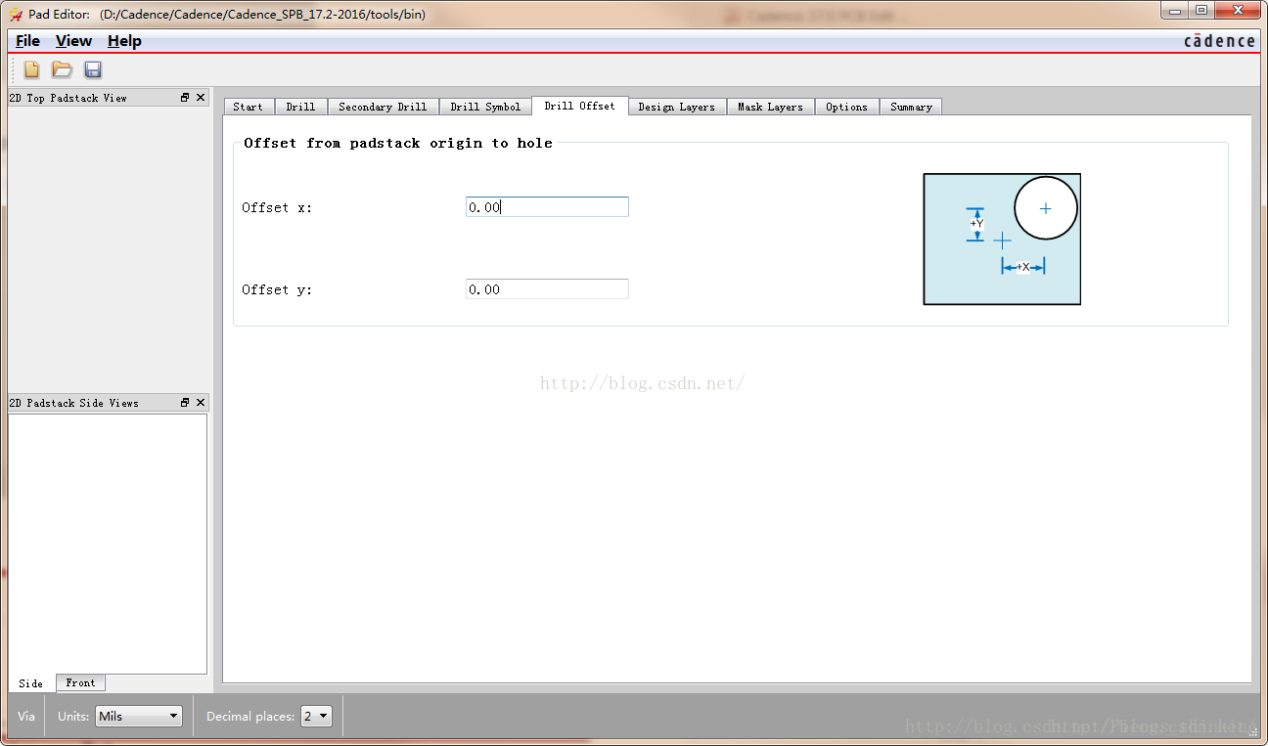Switch to the Mask Layers tab

click(770, 107)
